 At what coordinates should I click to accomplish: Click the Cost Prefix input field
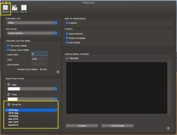click(x=39, y=54)
